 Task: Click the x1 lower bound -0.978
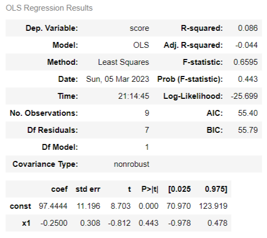(180, 223)
